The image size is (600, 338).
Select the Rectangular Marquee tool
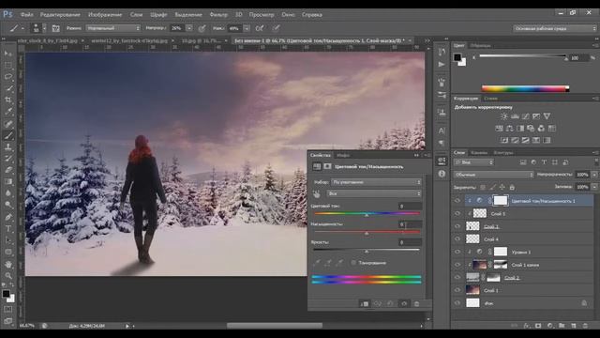point(8,65)
